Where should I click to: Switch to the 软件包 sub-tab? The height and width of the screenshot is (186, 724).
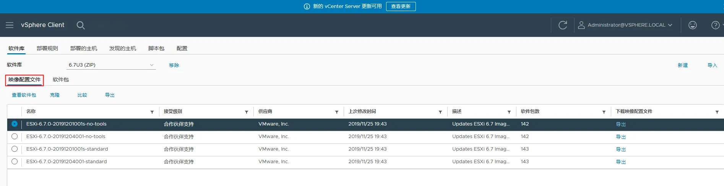point(61,79)
